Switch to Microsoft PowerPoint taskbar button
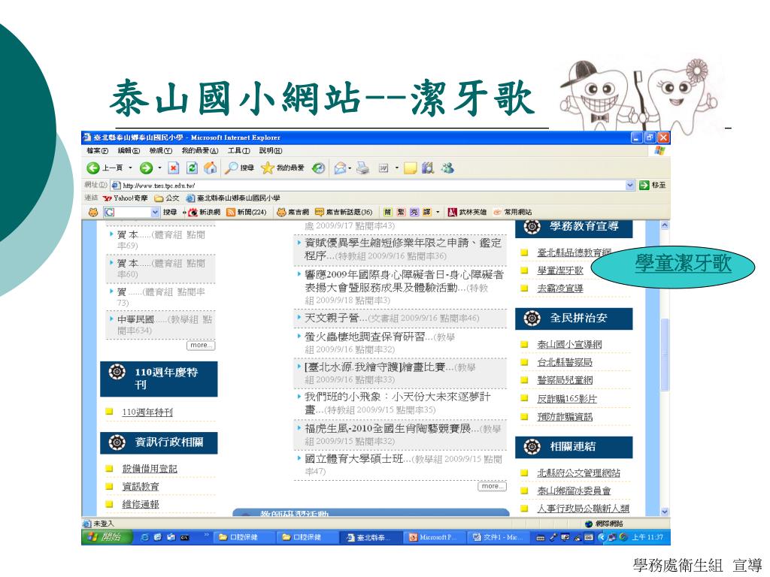Image resolution: width=770 pixels, height=577 pixels. tap(434, 537)
